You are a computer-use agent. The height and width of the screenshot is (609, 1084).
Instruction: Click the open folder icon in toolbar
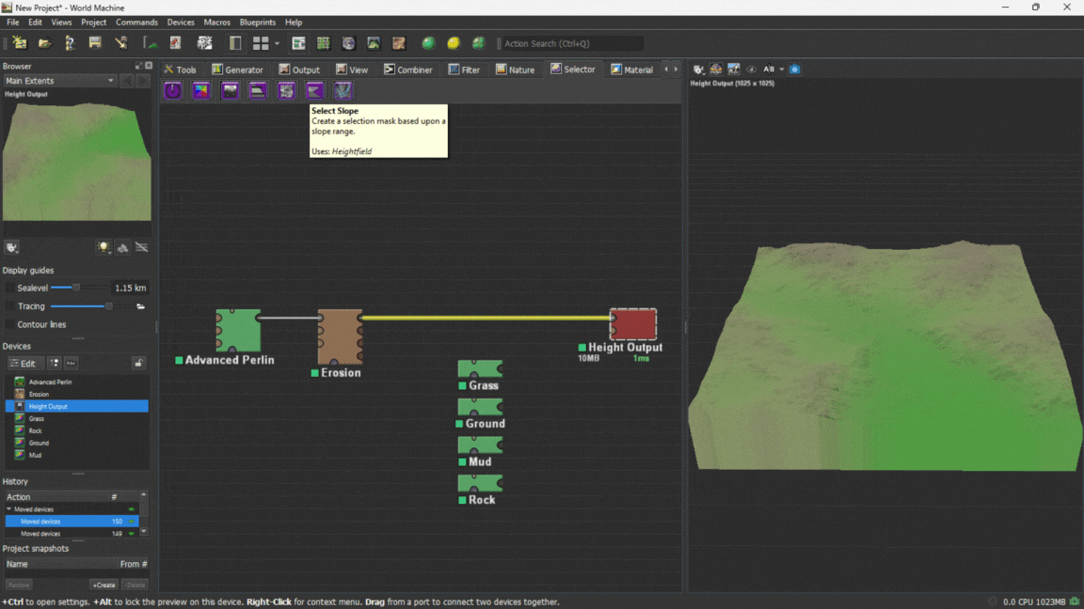[44, 43]
